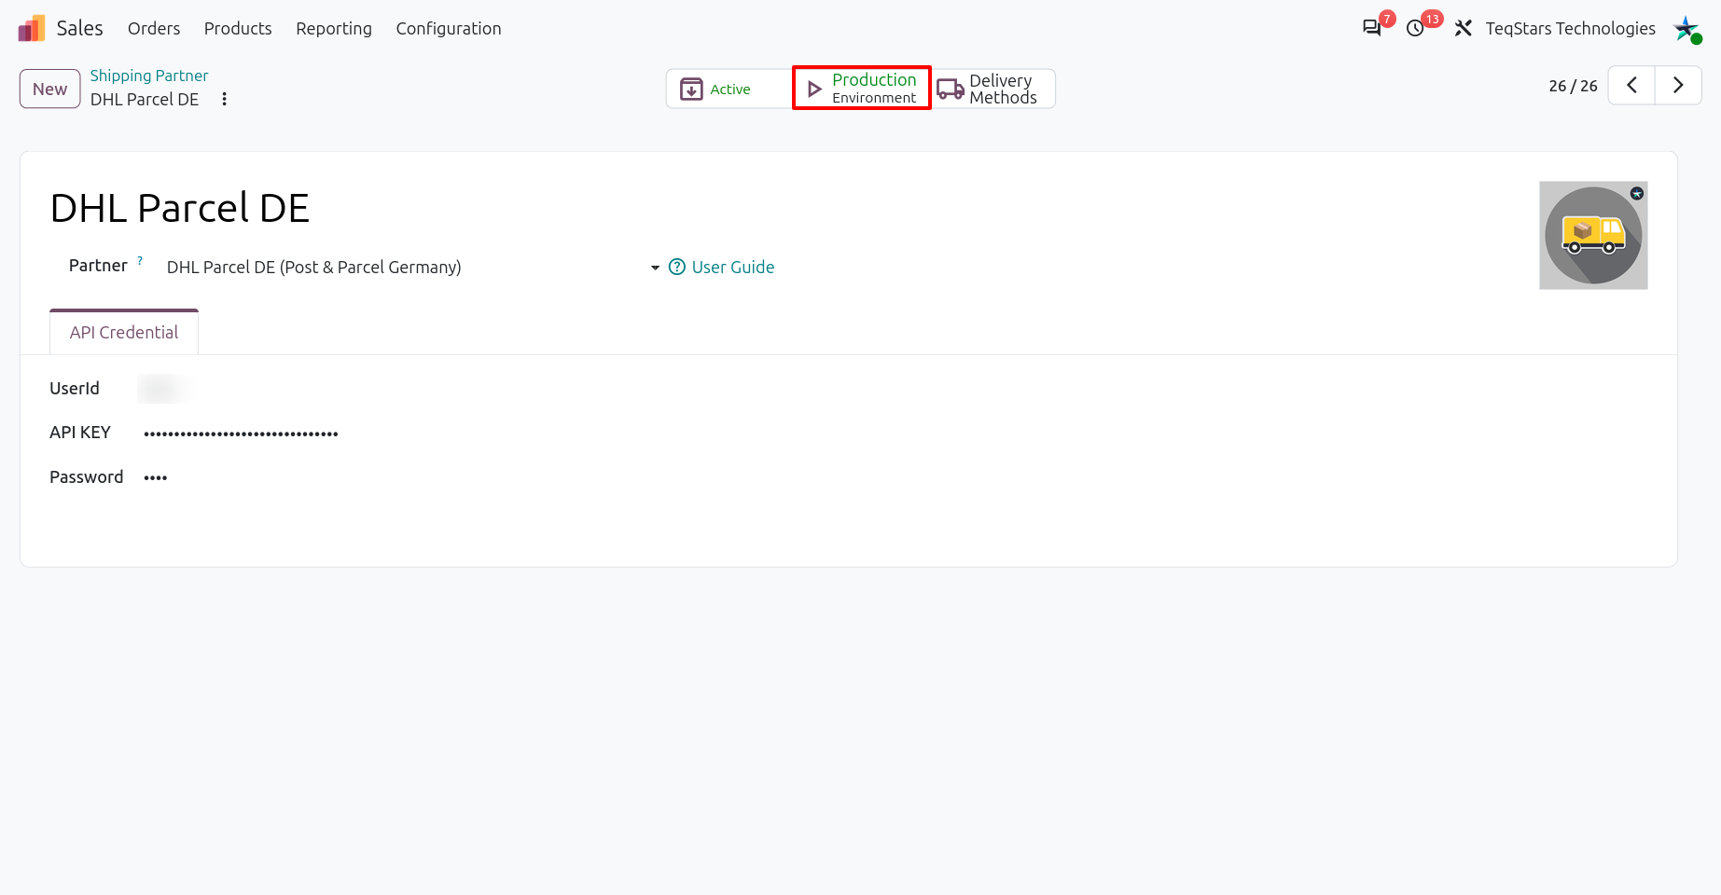Open the User Guide link

pyautogui.click(x=722, y=268)
